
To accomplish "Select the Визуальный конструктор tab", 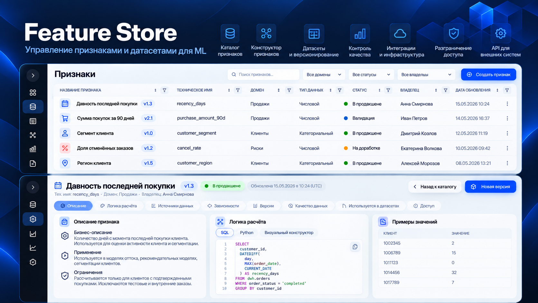I will pyautogui.click(x=289, y=232).
